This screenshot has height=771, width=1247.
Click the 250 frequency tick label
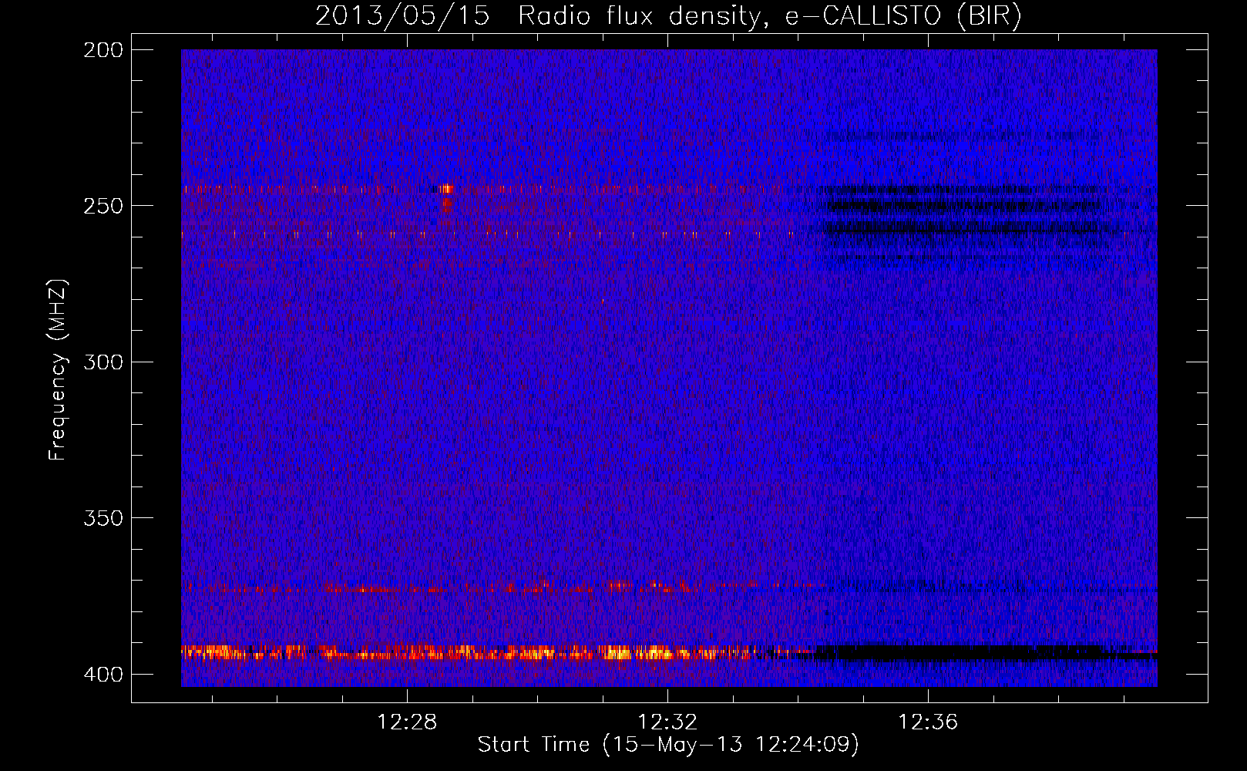103,206
